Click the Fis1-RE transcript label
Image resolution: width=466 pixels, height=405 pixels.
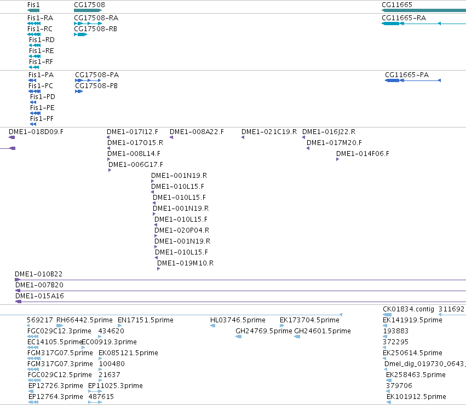click(41, 51)
